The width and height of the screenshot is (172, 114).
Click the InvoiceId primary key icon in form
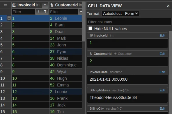pos(91,35)
